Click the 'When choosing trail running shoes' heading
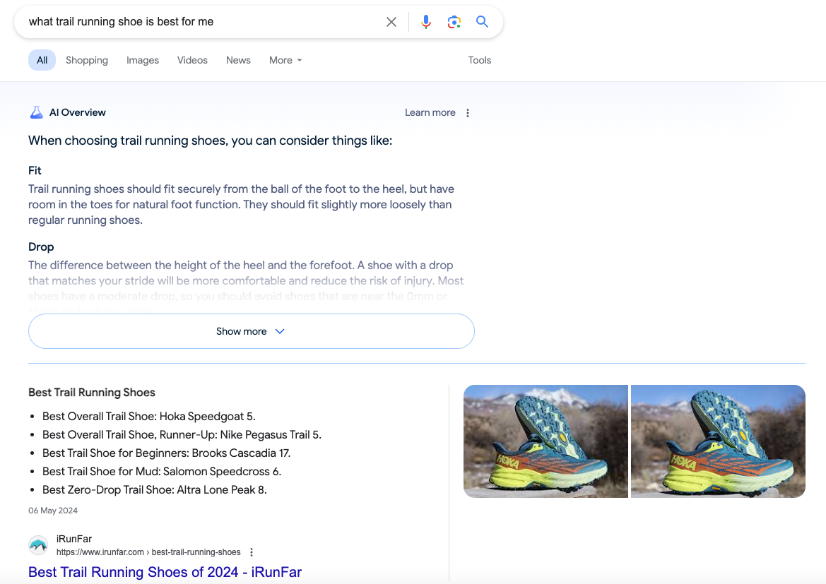Image resolution: width=826 pixels, height=584 pixels. tap(210, 141)
